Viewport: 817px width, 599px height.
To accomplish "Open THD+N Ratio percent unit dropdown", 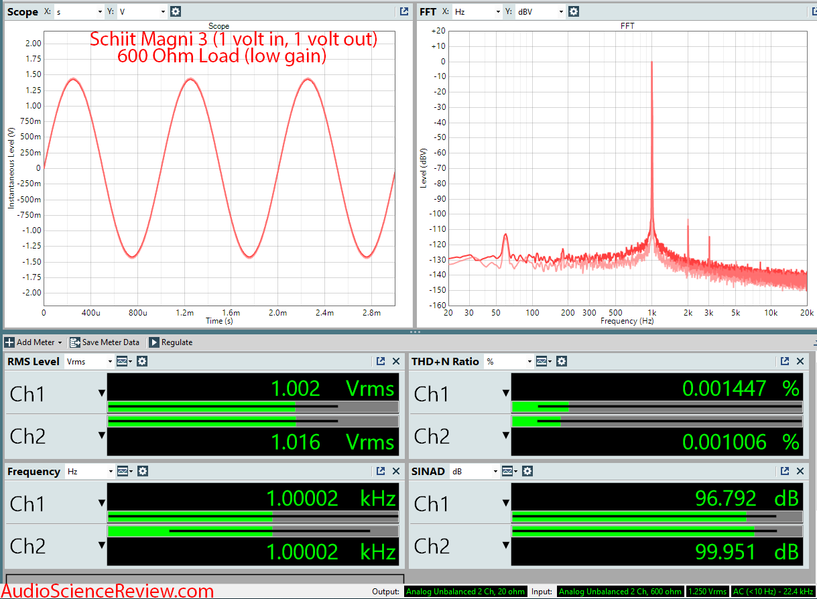I will coord(509,361).
